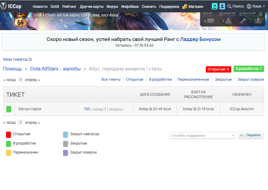This screenshot has width=268, height=190.
Task: Open the Мои тикеты link
Action: point(15,59)
